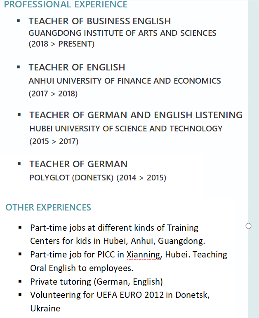The image size is (259, 318).
Task: Click the Oral English to employees line
Action: 82,268
